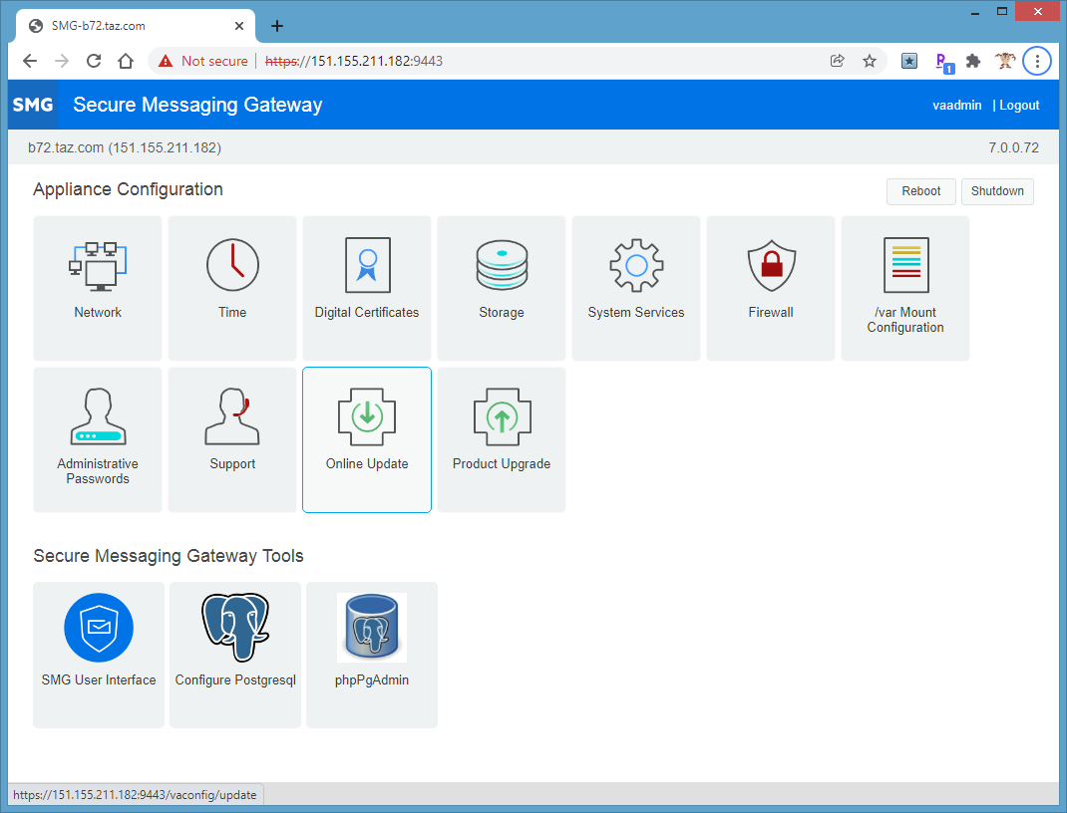Logout of the vaadmin session
Image resolution: width=1067 pixels, height=813 pixels.
(x=1019, y=105)
